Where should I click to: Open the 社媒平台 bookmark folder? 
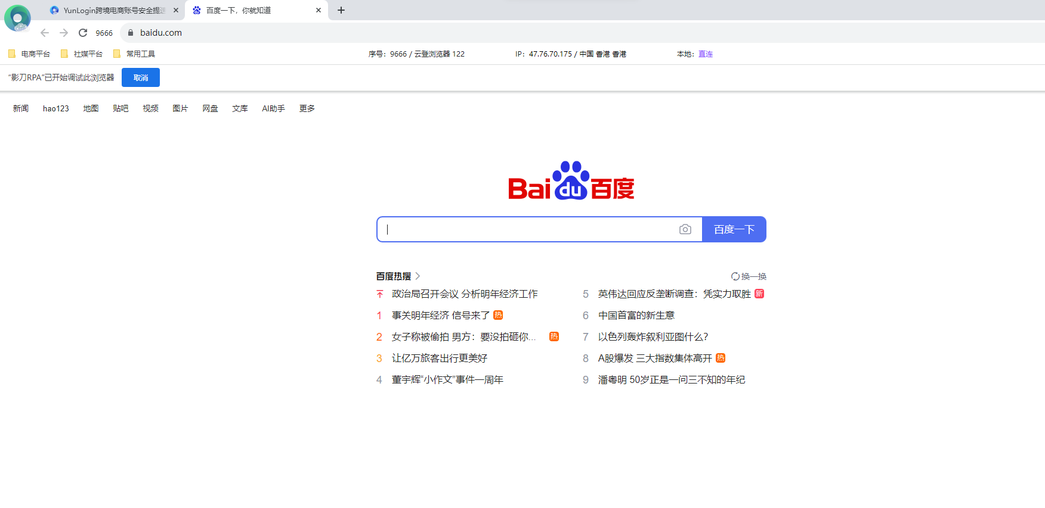point(82,54)
